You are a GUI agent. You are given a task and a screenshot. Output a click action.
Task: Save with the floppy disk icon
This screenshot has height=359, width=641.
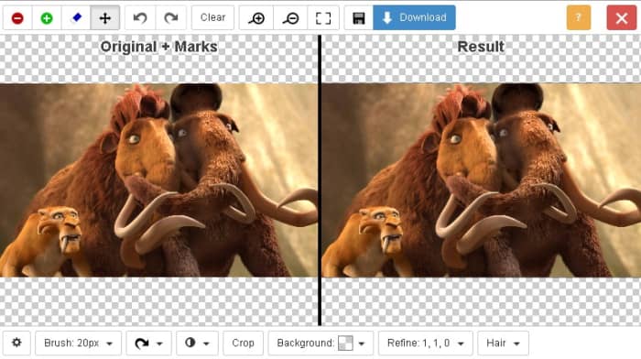click(x=359, y=18)
